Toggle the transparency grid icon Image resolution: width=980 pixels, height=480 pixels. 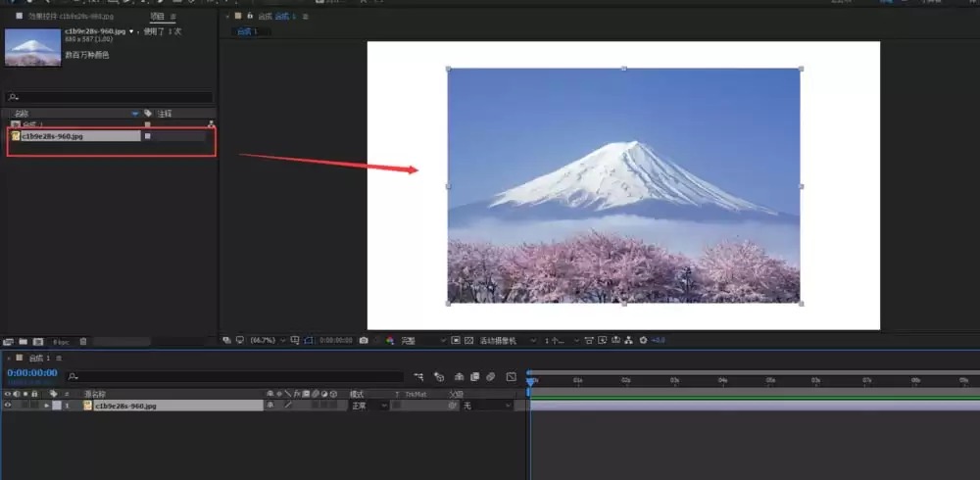pyautogui.click(x=468, y=341)
